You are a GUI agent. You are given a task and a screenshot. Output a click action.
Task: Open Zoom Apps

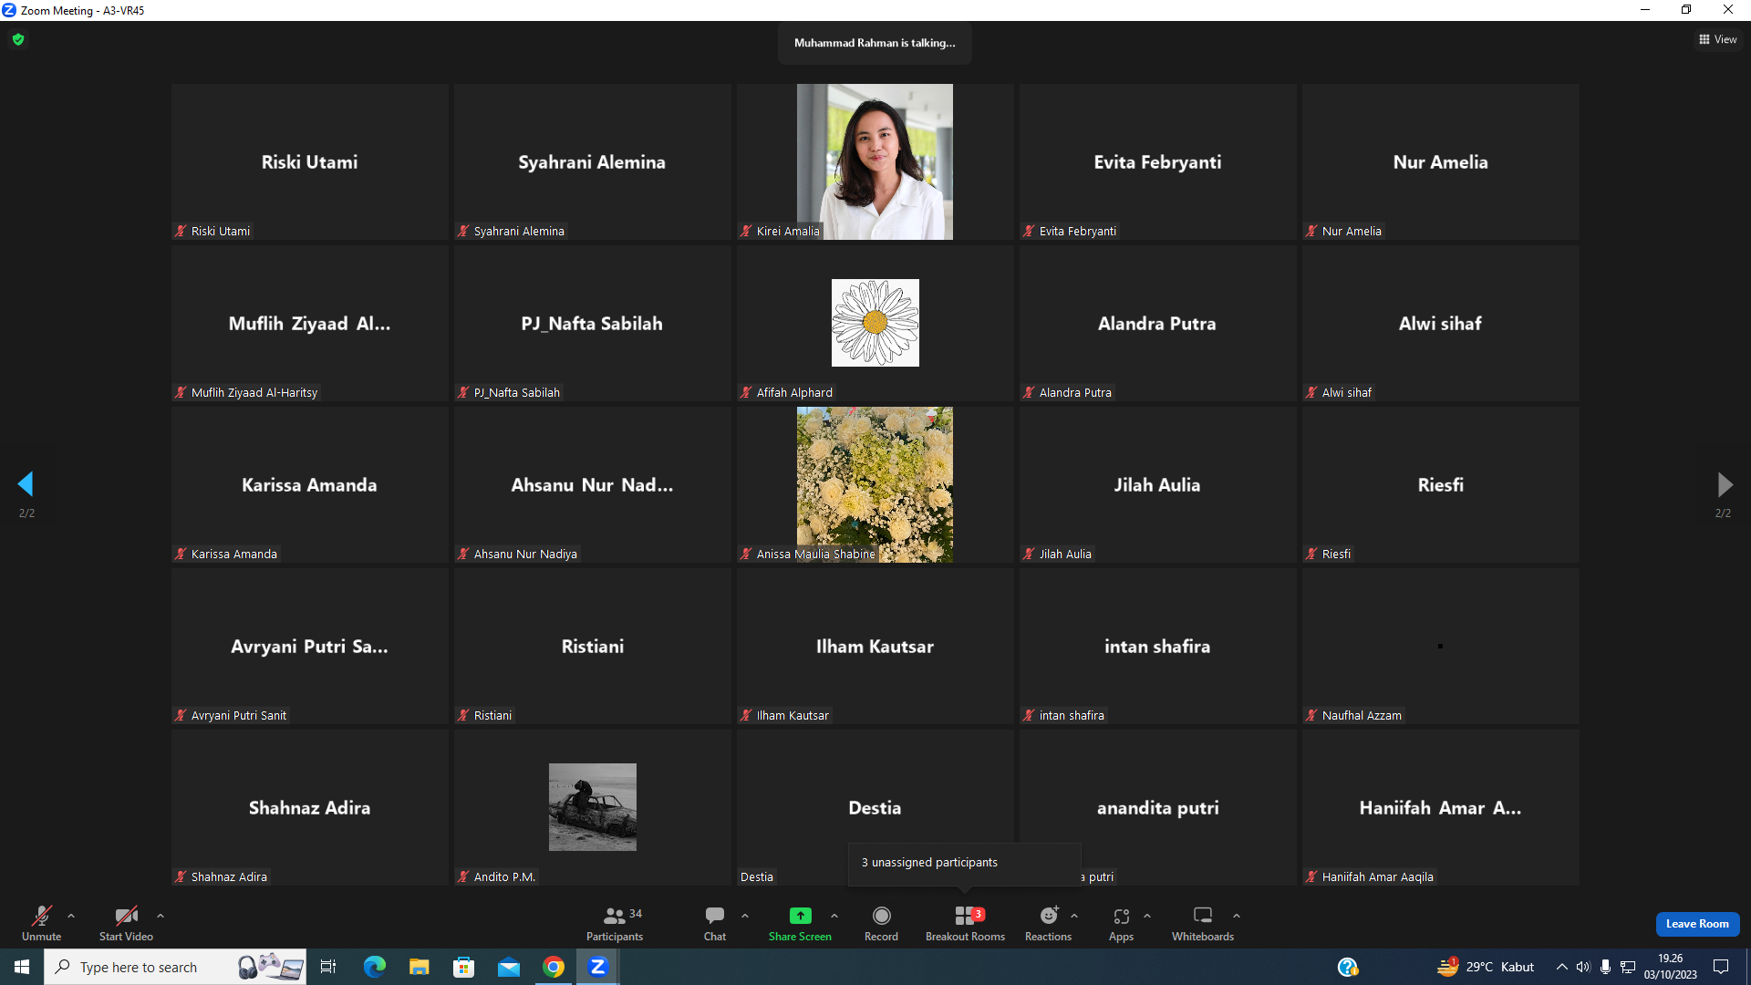[1121, 923]
